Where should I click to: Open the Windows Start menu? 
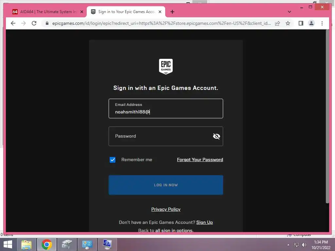tap(8, 244)
